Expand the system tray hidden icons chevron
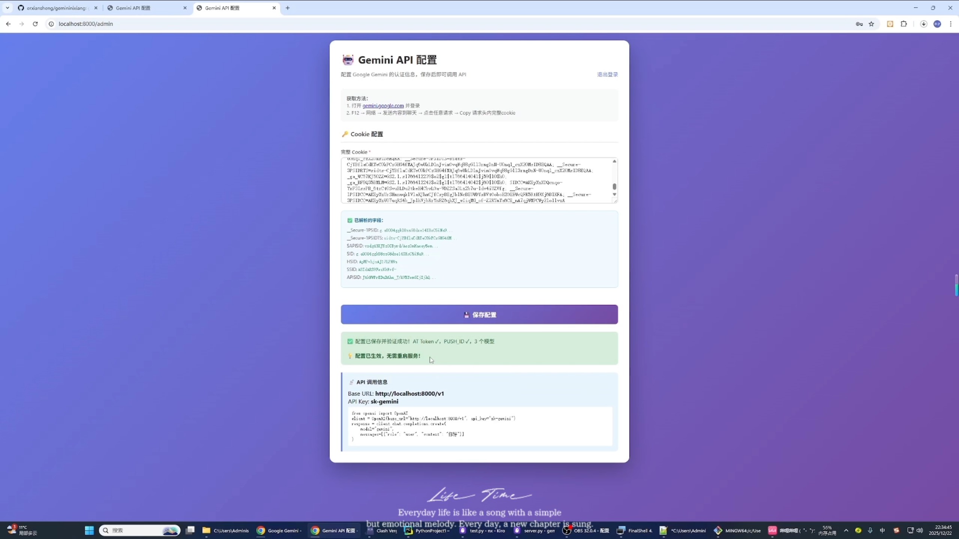 846,530
